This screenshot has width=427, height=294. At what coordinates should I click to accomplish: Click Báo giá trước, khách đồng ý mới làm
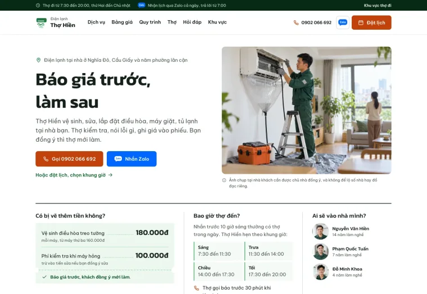[x=90, y=277]
